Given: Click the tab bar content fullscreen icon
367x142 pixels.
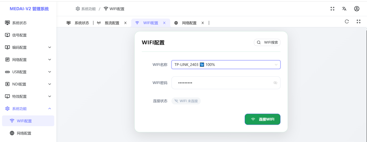Looking at the screenshot, I should point(359,21).
